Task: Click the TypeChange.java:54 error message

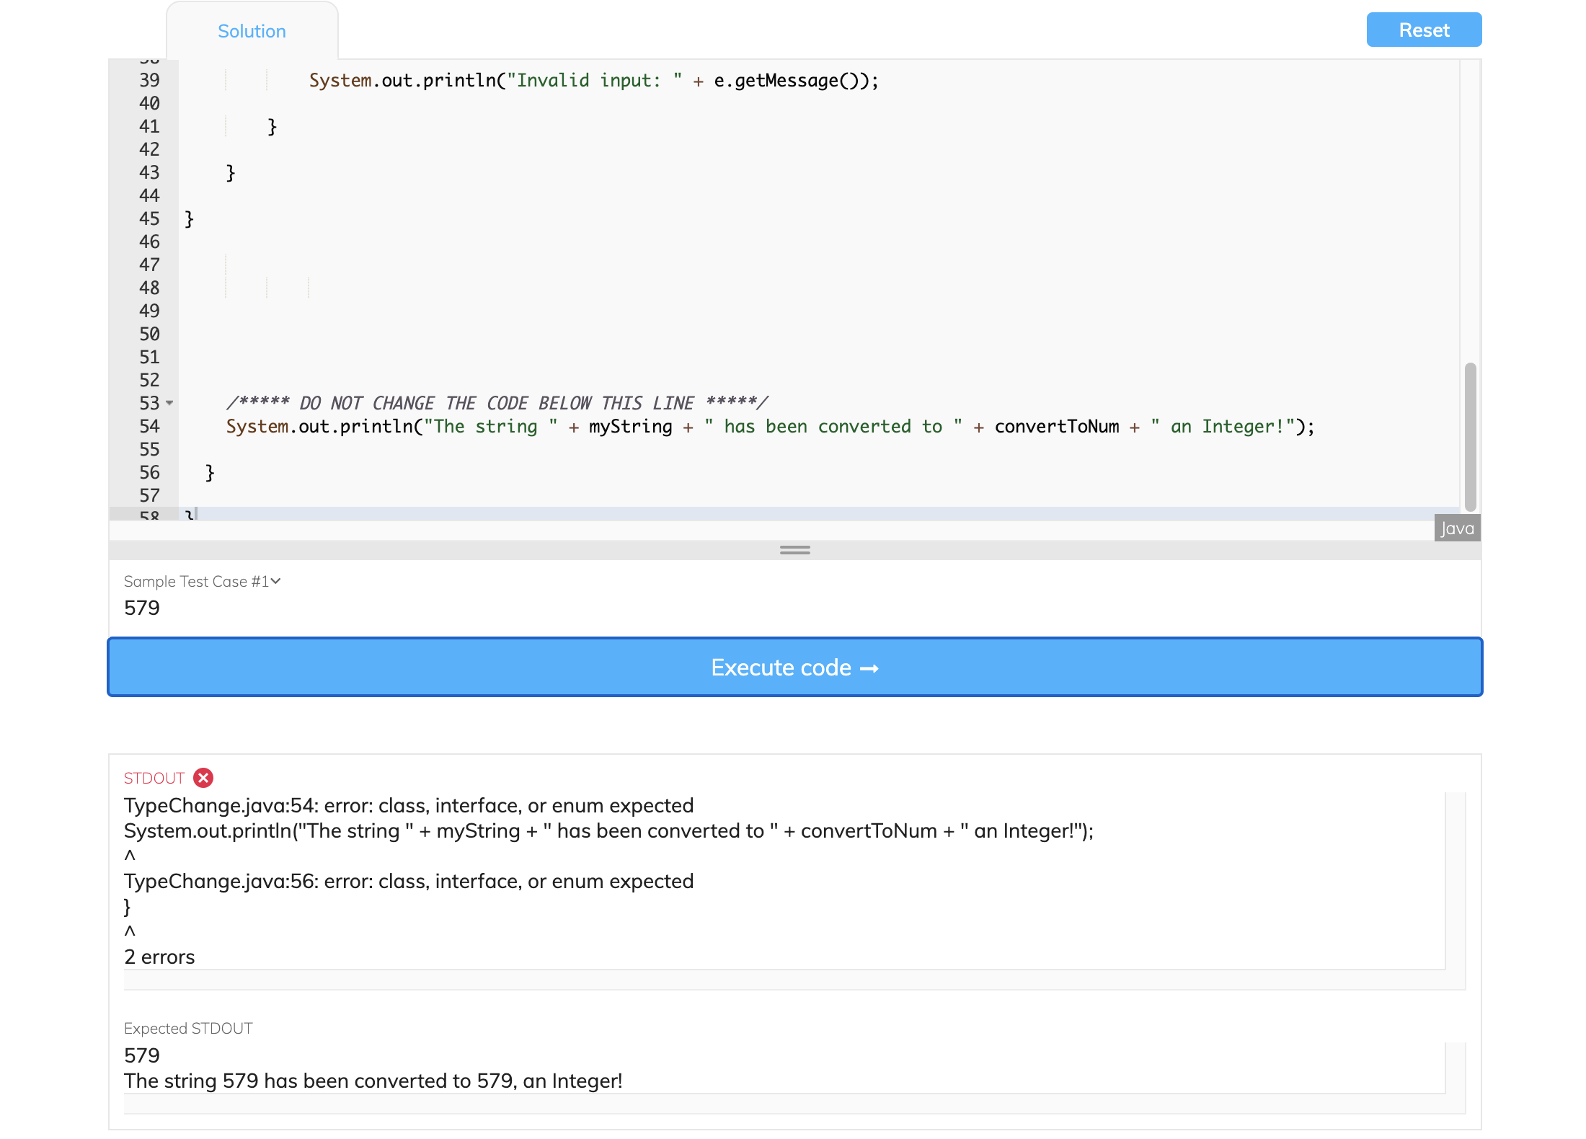Action: click(x=409, y=805)
